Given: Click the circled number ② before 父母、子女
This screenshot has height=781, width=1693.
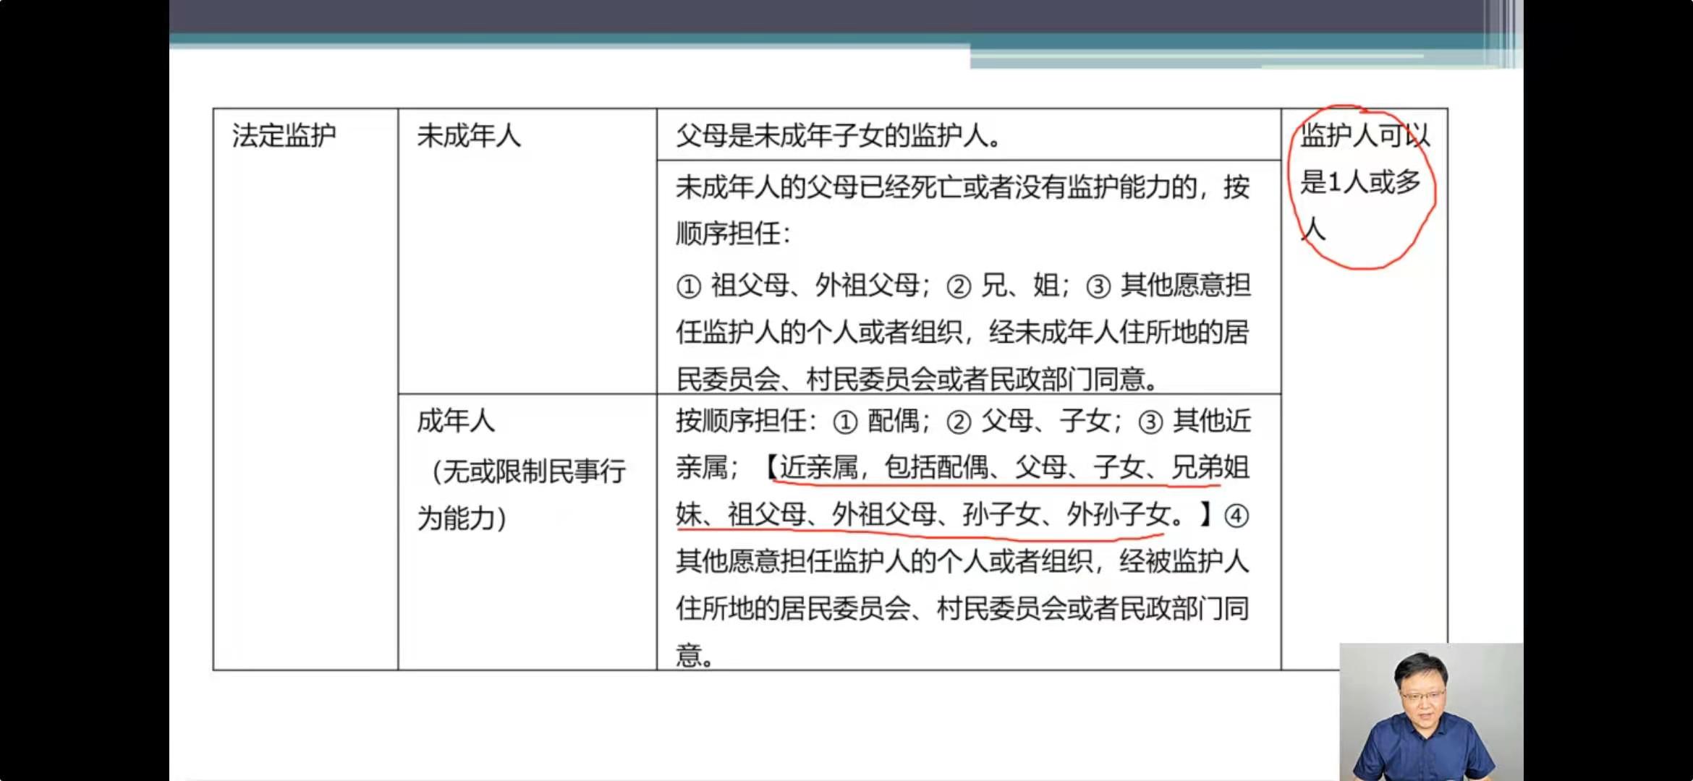Looking at the screenshot, I should [959, 422].
